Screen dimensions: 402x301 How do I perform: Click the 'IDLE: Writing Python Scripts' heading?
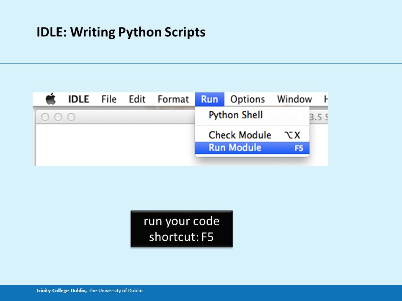(x=121, y=32)
